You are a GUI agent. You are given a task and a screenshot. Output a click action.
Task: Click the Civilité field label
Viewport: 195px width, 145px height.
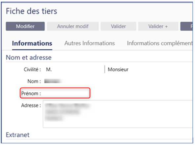(x=32, y=69)
